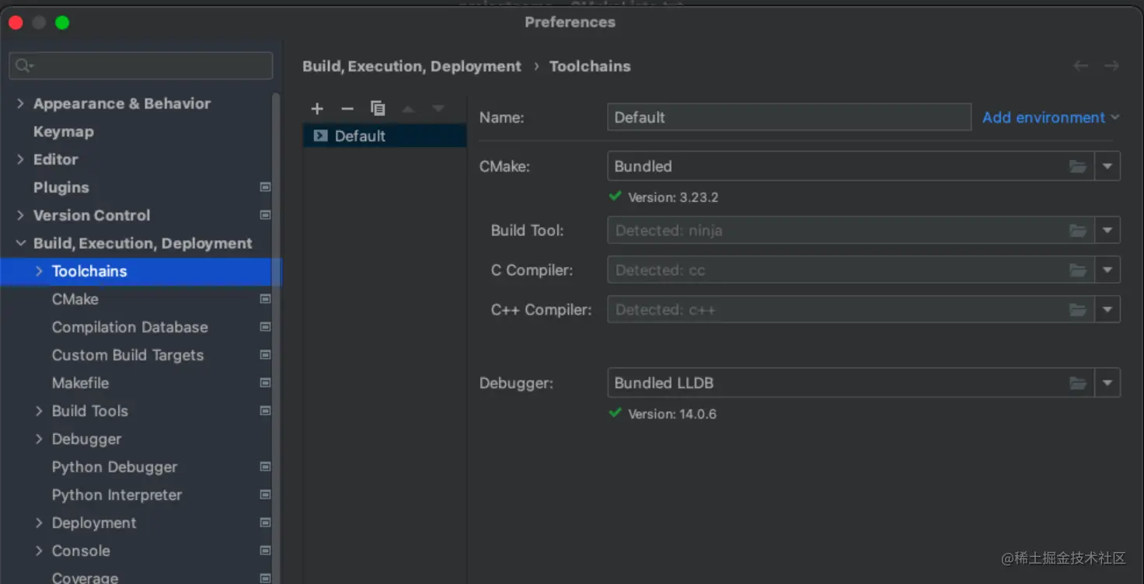Open the C++ Compiler dropdown arrow
Viewport: 1144px width, 584px height.
[1107, 310]
